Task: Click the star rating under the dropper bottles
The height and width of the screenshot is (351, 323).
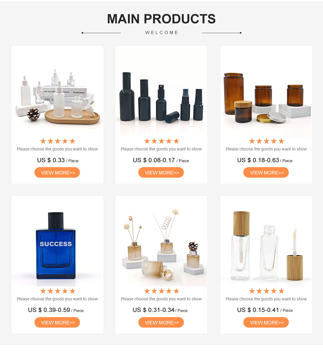Action: pos(58,141)
